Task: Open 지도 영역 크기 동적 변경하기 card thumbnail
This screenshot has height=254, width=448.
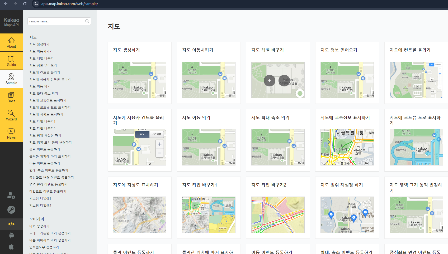Action: 416,215
